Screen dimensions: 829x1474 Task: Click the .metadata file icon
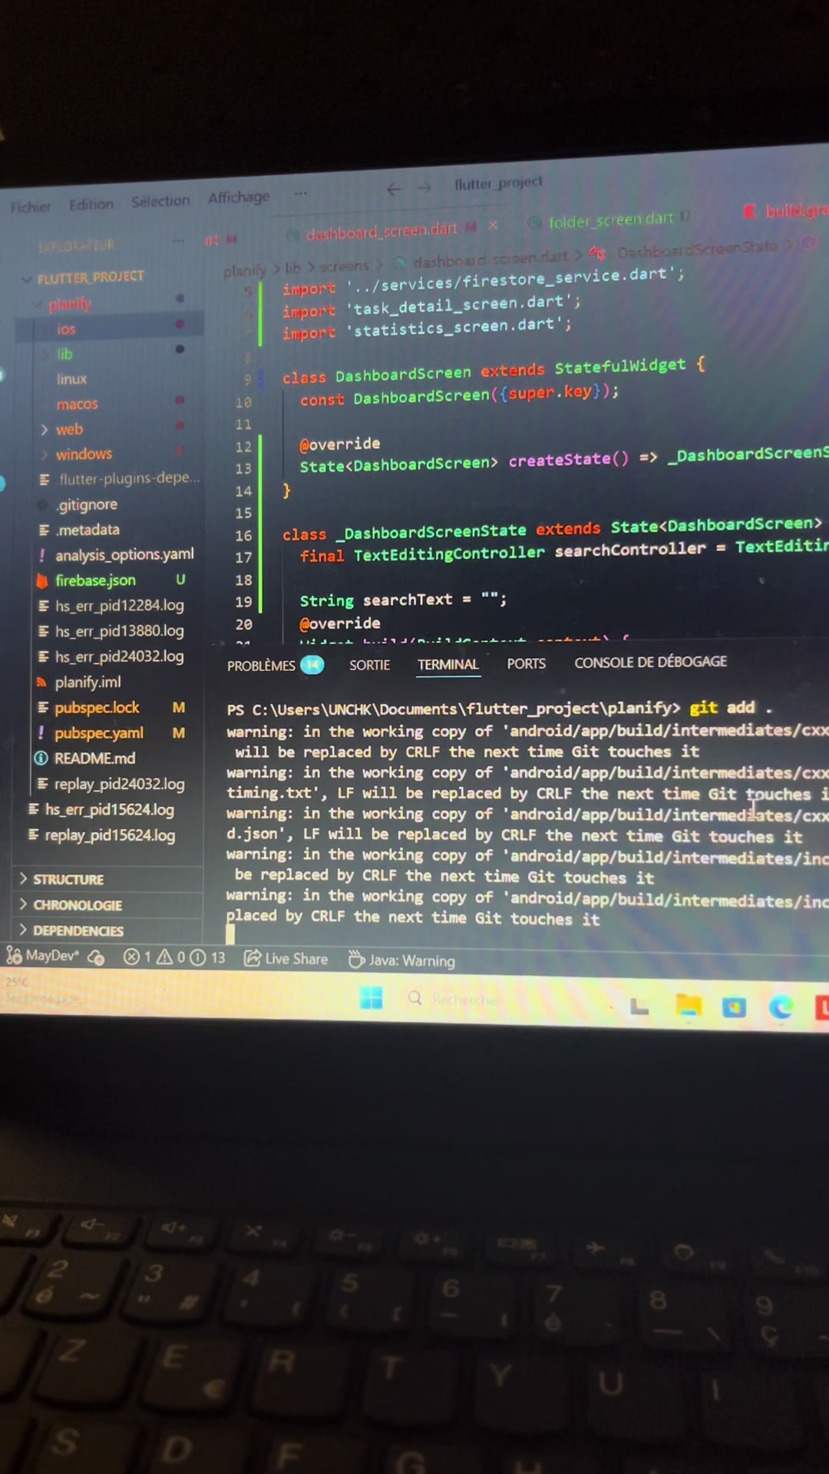point(44,530)
